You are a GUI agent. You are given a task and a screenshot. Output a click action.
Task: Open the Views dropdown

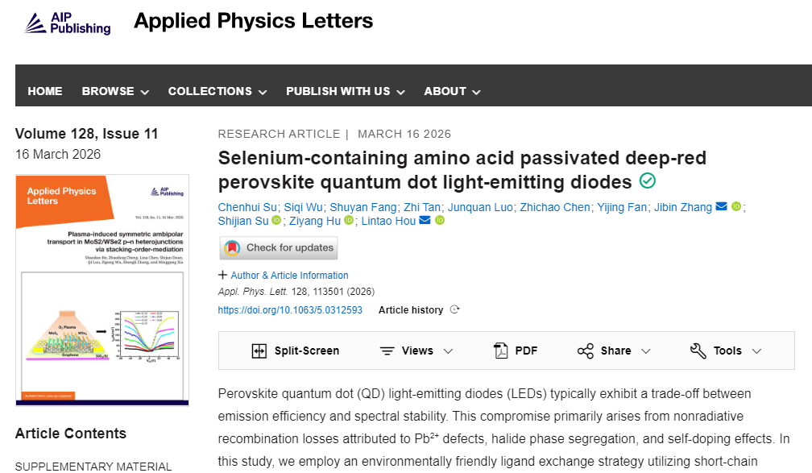pyautogui.click(x=416, y=351)
